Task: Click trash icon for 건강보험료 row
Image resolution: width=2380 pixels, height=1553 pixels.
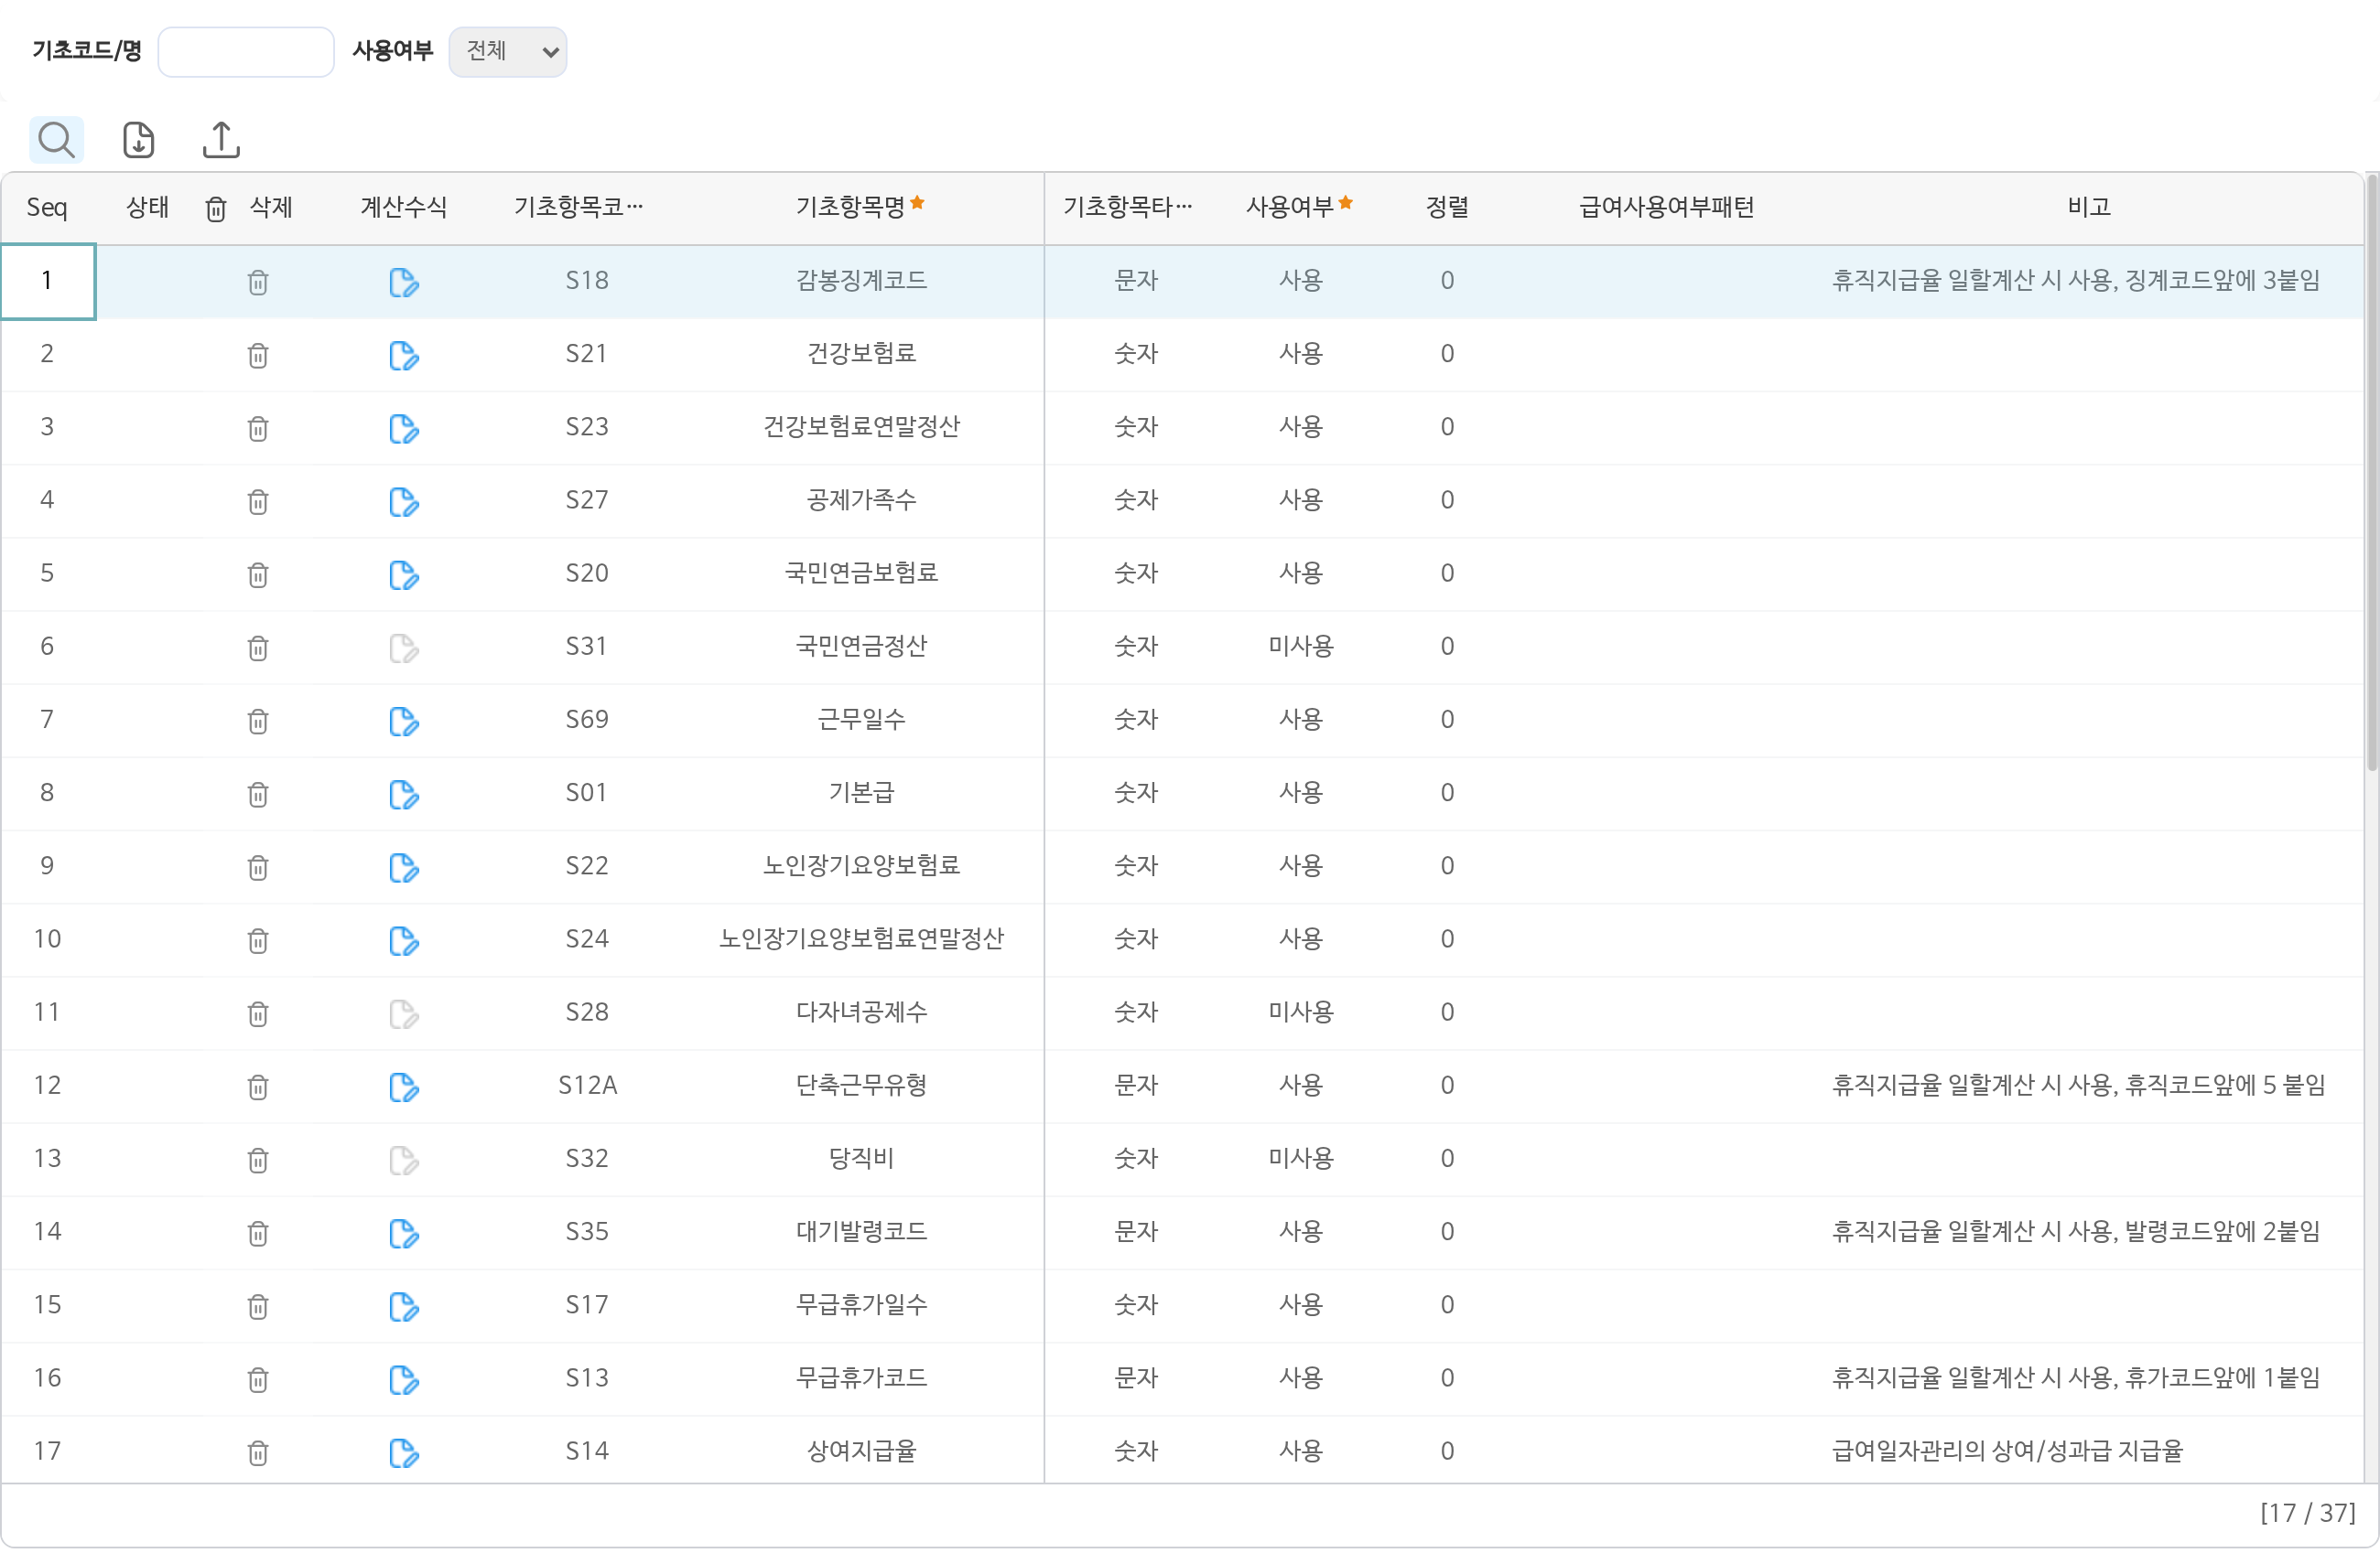Action: pyautogui.click(x=258, y=356)
